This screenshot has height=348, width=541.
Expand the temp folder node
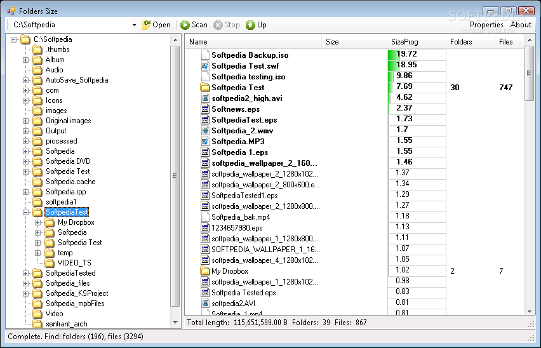(38, 253)
